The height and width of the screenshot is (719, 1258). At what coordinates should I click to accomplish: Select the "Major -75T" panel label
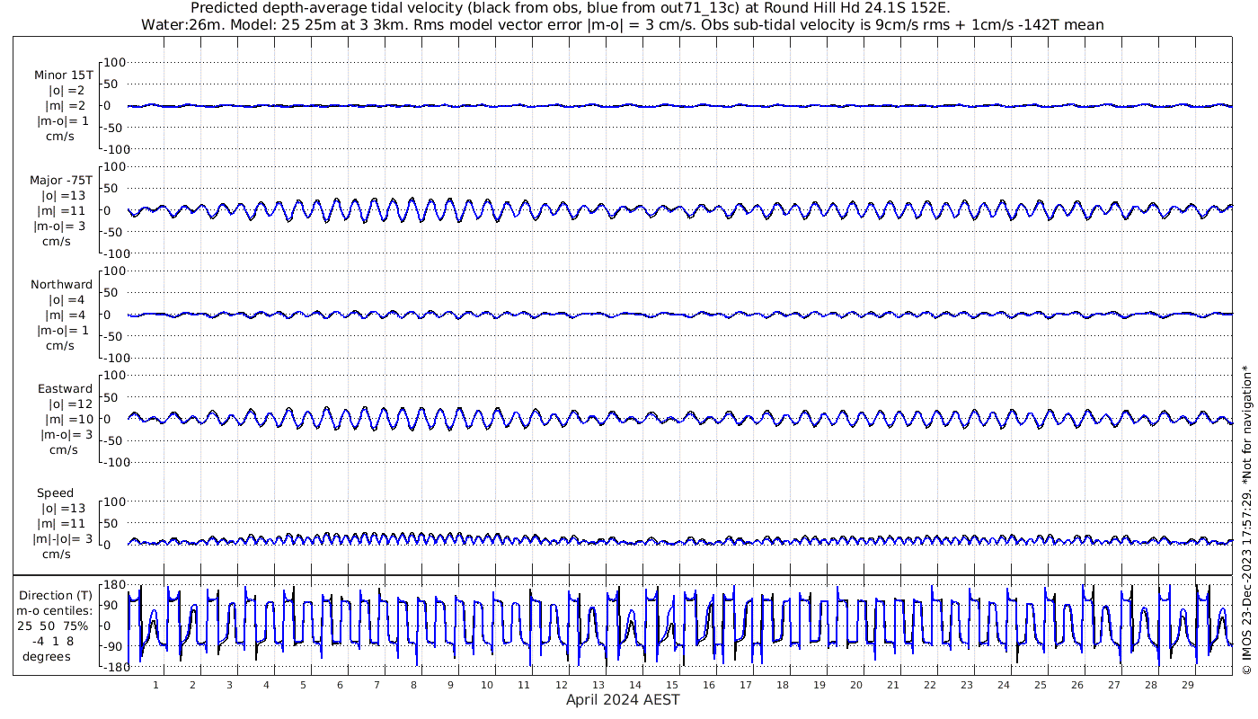[61, 180]
